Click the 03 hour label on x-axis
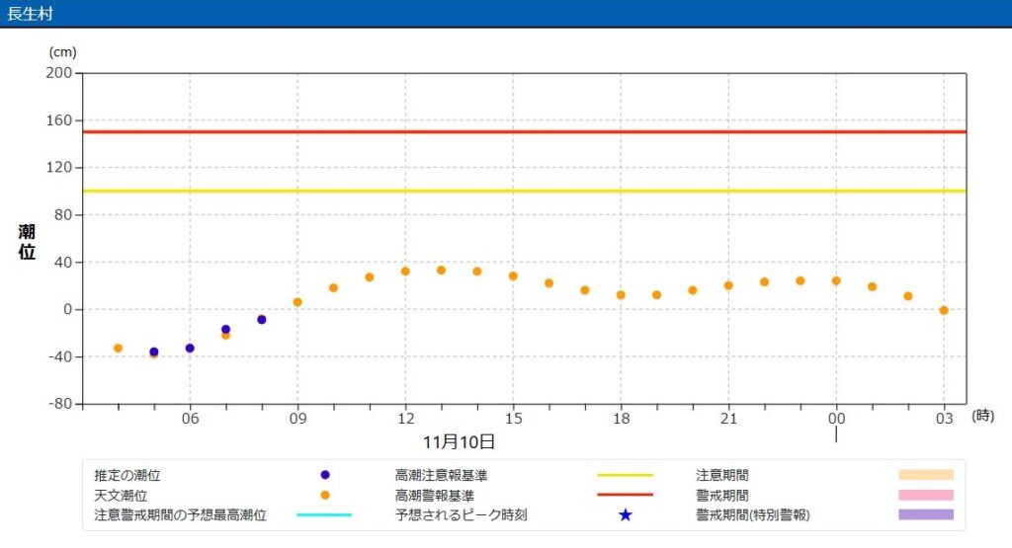 coord(944,419)
